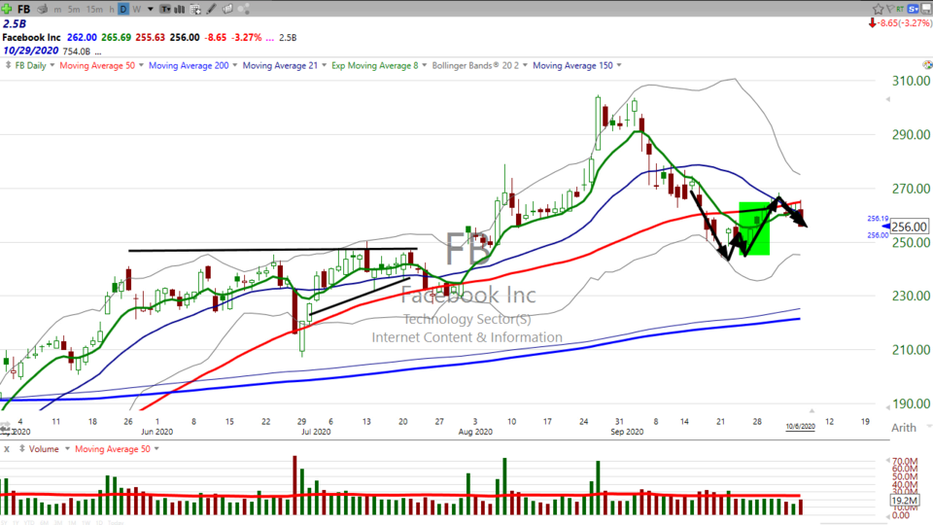Click the chart settings table icon

[x=195, y=10]
